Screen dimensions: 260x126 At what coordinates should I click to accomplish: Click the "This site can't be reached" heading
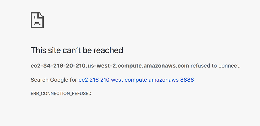(x=77, y=50)
